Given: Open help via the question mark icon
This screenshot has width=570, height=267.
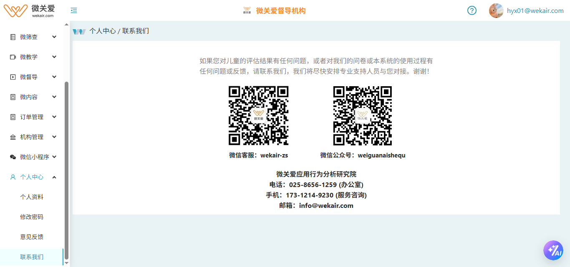Looking at the screenshot, I should pos(472,10).
